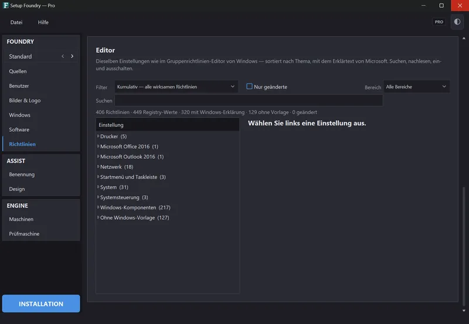This screenshot has width=469, height=324.
Task: Select the Richtlinien sidebar item
Action: [41, 144]
